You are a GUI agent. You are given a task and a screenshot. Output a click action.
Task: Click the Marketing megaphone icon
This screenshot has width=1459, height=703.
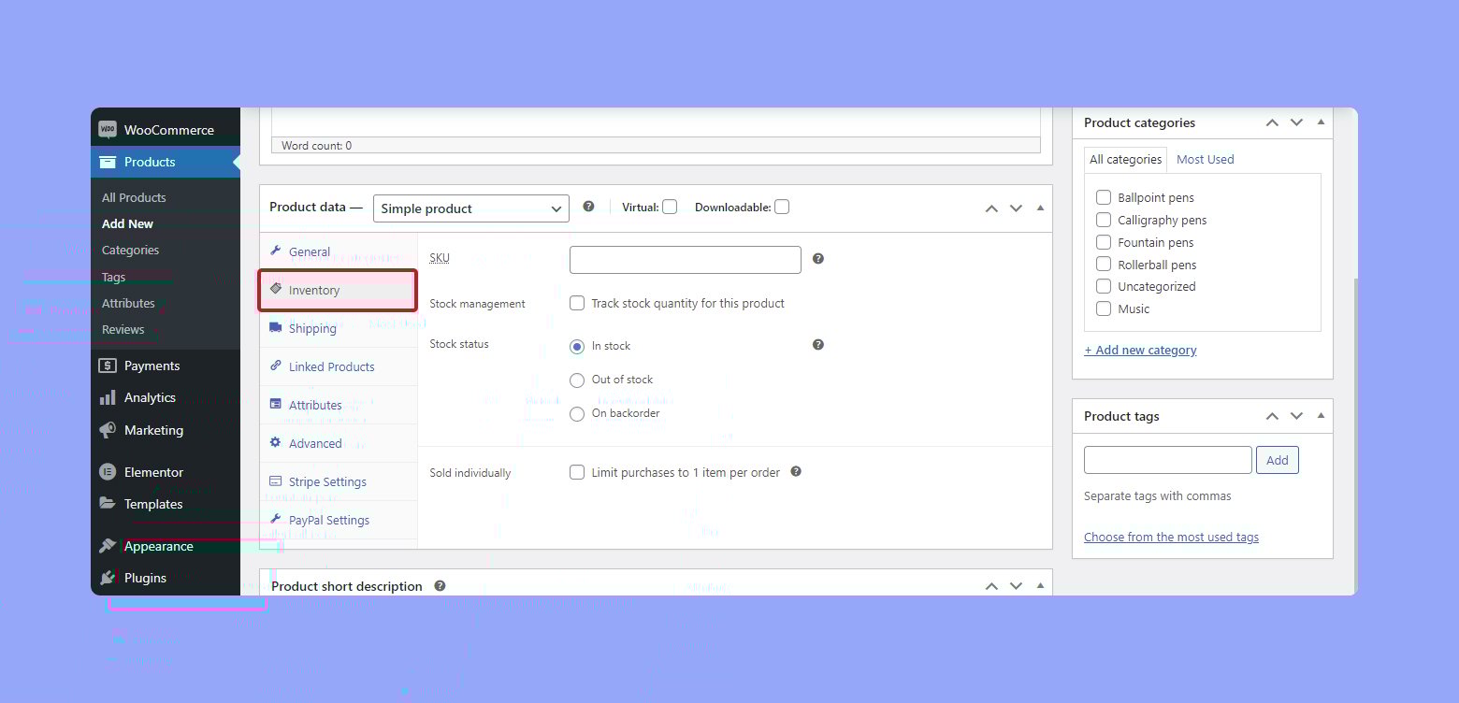[x=108, y=430]
